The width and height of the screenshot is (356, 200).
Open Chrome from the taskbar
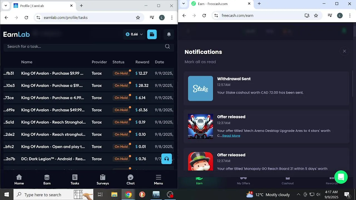click(128, 195)
